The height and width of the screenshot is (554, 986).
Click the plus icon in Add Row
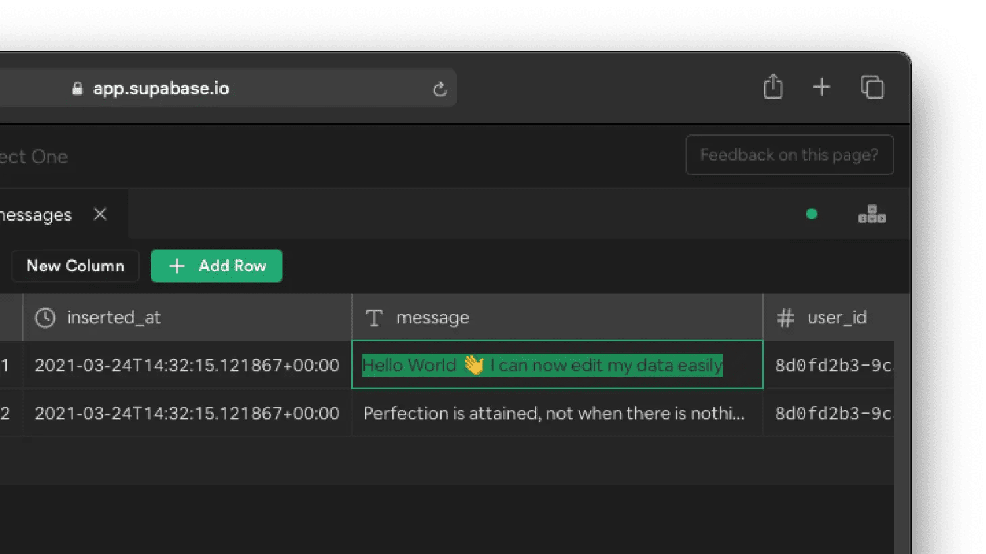coord(177,266)
